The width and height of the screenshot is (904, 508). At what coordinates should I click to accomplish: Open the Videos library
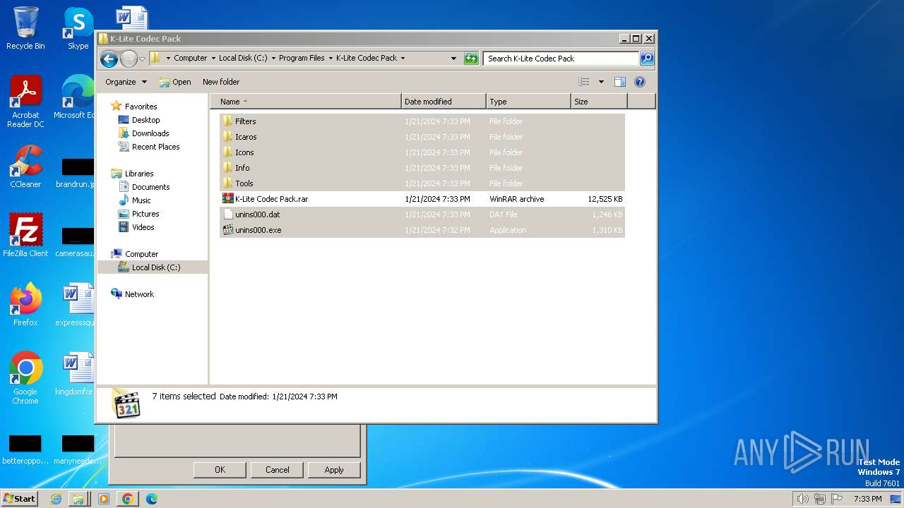pos(143,227)
